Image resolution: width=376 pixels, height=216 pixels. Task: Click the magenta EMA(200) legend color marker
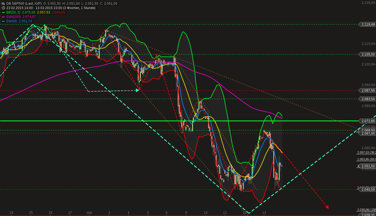coord(3,17)
